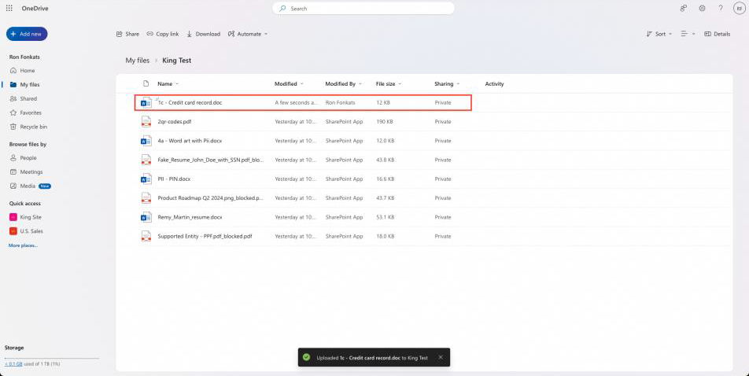Screen dimensions: 749x376
Task: Open 2qr-codes.pdf file name
Action: pyautogui.click(x=175, y=122)
